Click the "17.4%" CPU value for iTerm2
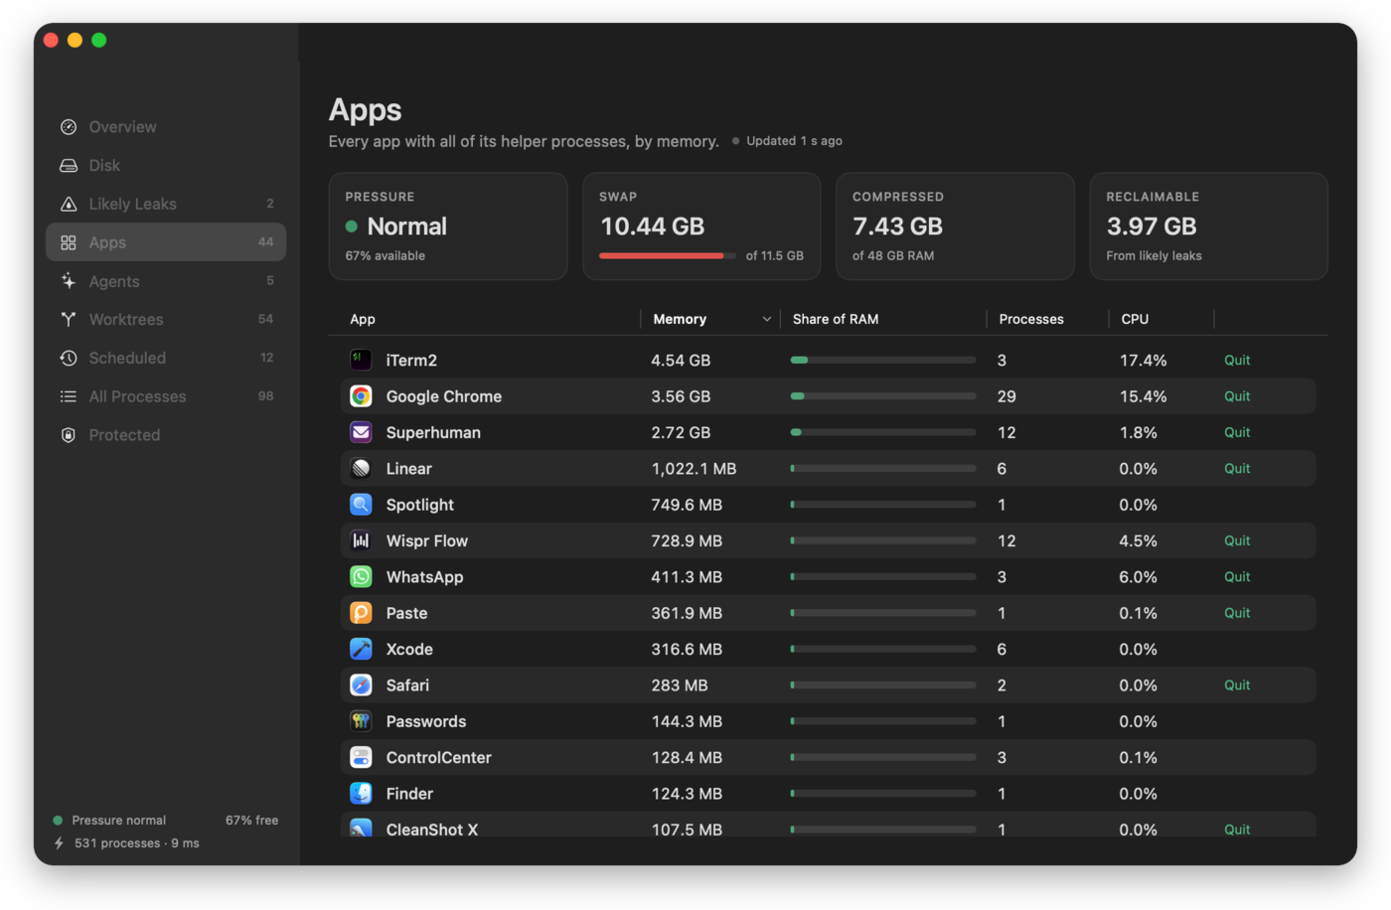Viewport: 1391px width, 910px height. [x=1144, y=361]
